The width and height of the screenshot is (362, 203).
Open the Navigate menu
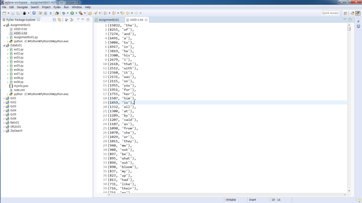click(22, 7)
